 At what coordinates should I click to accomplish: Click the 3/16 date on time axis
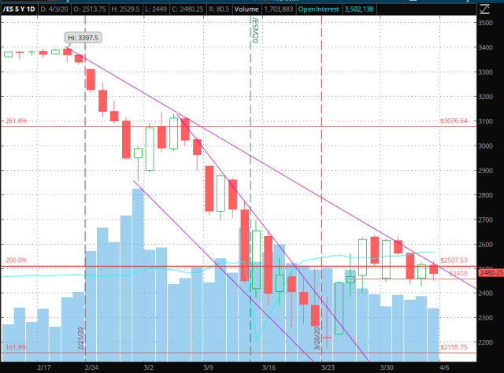pyautogui.click(x=269, y=367)
